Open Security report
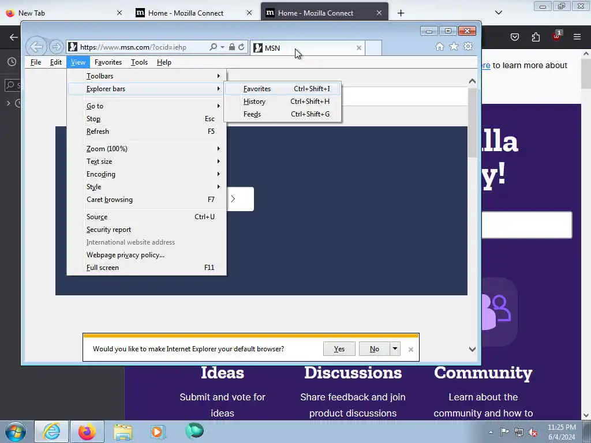 [x=147, y=230]
